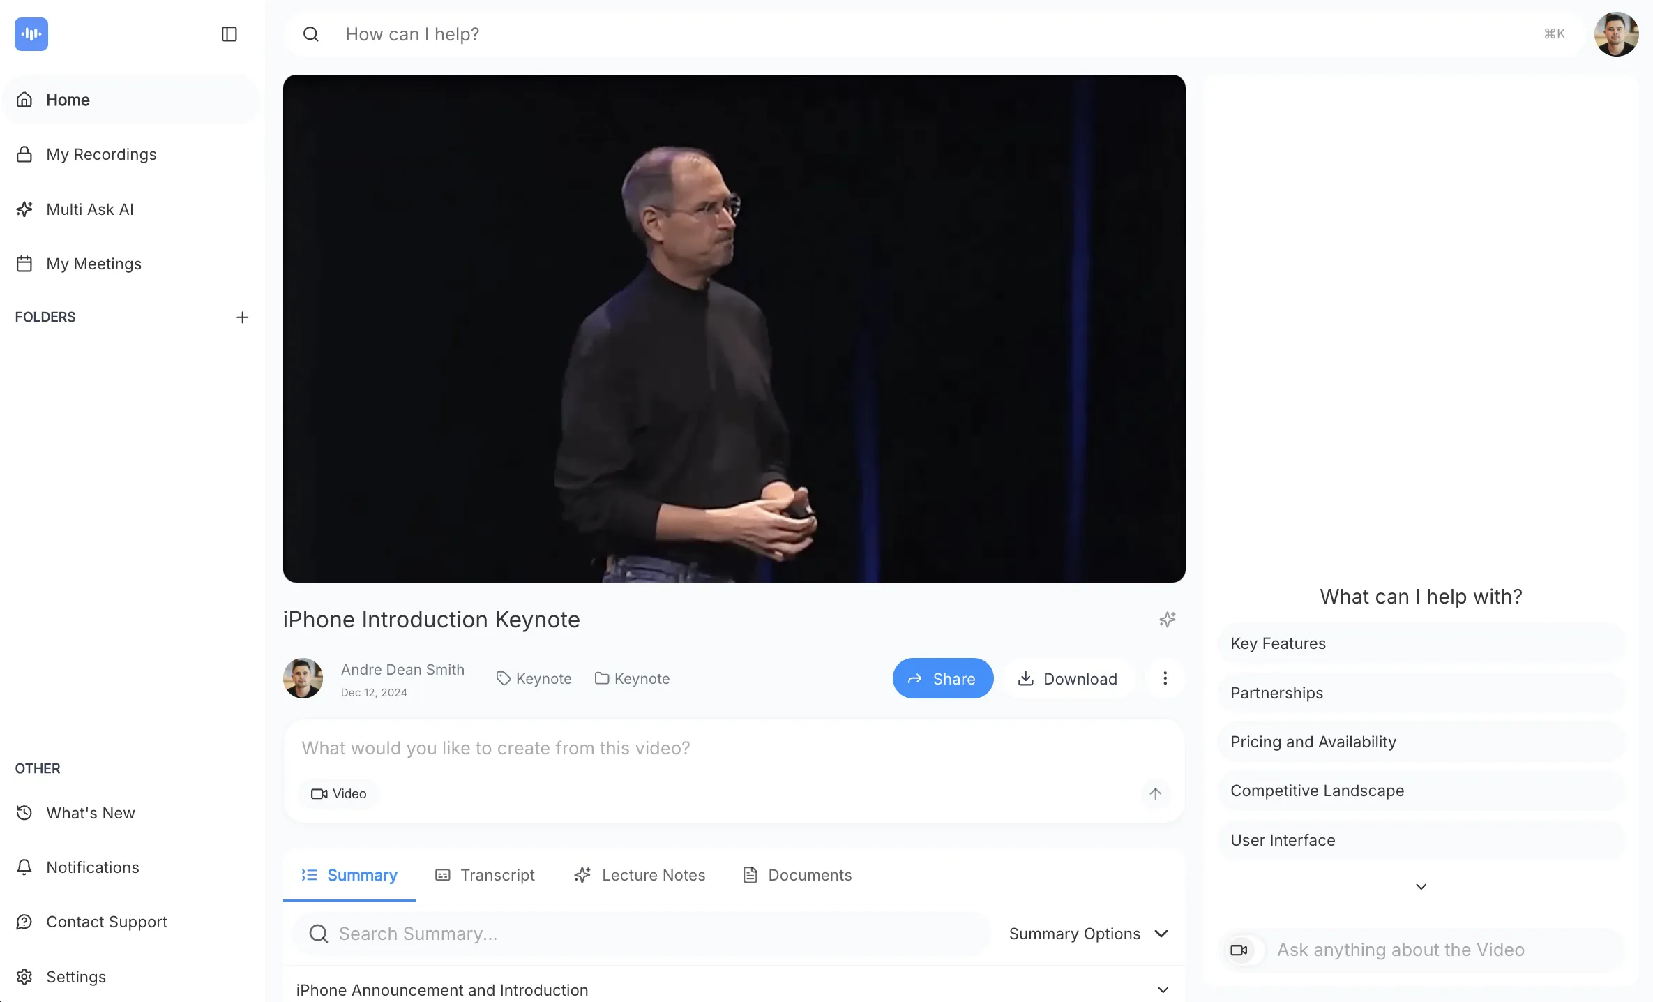Open Notifications from the sidebar
Screen dimensions: 1653x1002
coord(92,867)
